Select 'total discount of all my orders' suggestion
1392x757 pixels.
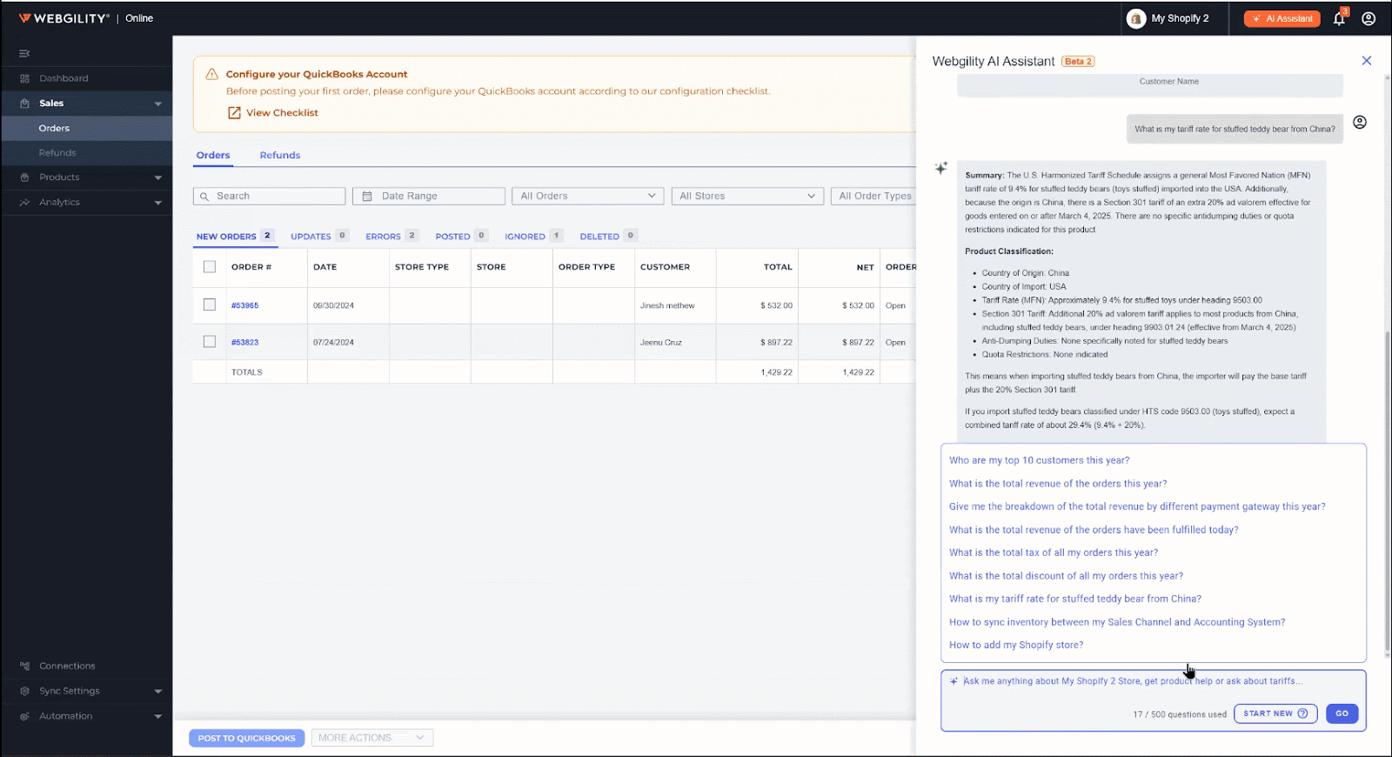[1066, 576]
